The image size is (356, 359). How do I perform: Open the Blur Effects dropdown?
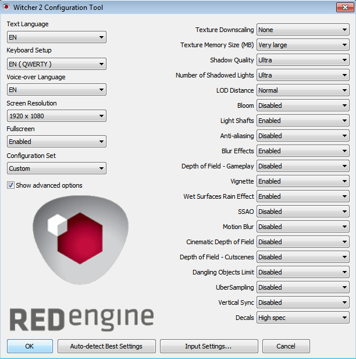coord(303,150)
